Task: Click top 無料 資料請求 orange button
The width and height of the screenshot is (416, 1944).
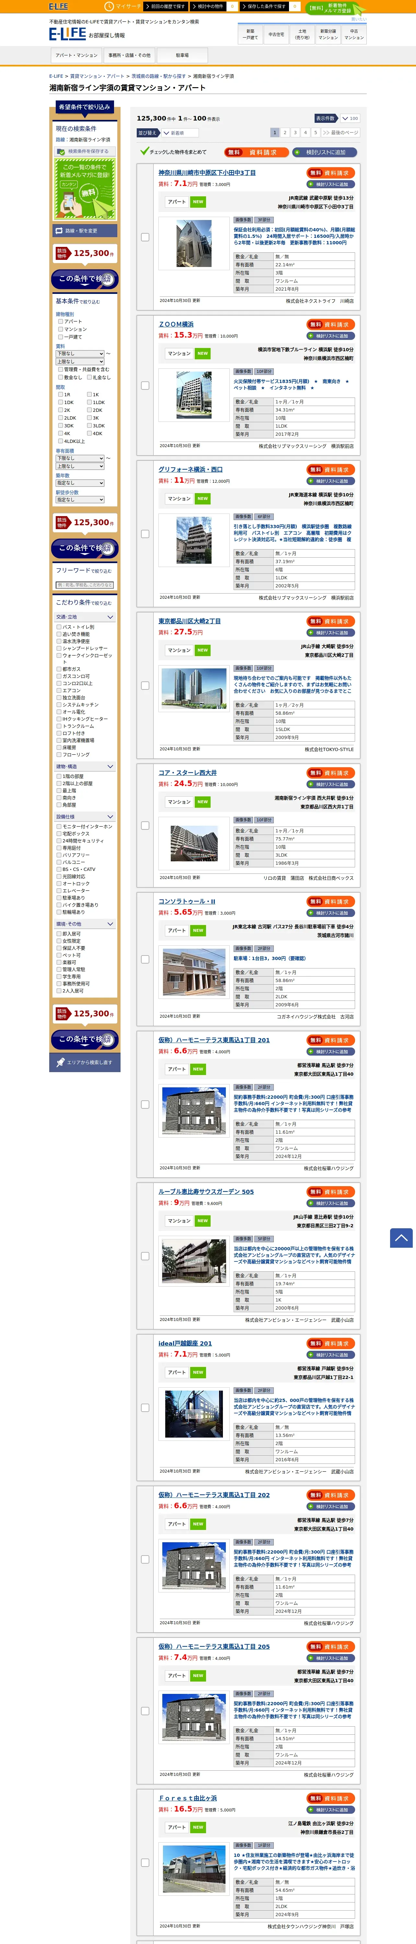Action: [256, 152]
